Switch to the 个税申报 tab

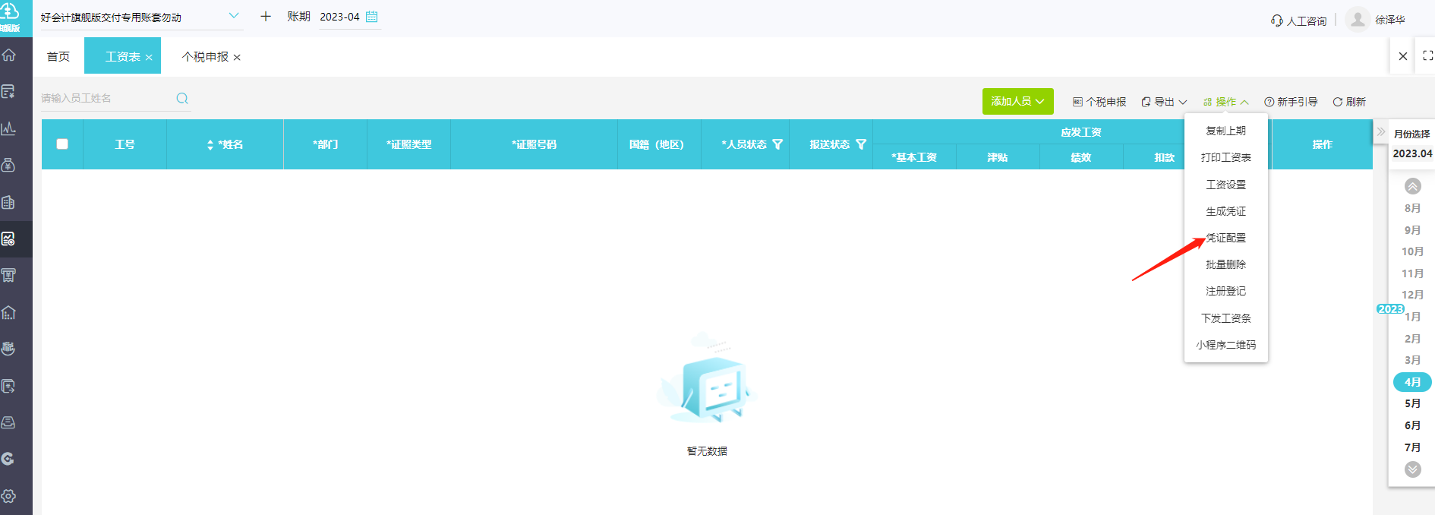[206, 57]
